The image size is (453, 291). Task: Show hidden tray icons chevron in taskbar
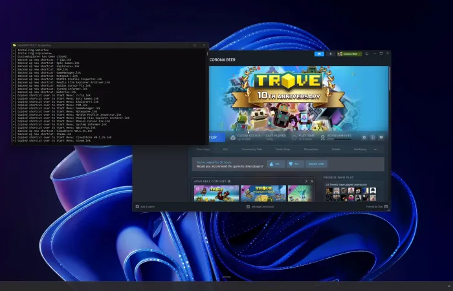tap(448, 286)
